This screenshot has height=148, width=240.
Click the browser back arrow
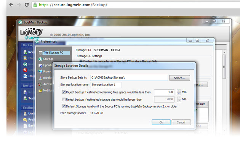11,5
